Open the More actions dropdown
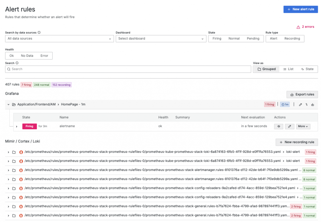This screenshot has width=321, height=222. (303, 126)
